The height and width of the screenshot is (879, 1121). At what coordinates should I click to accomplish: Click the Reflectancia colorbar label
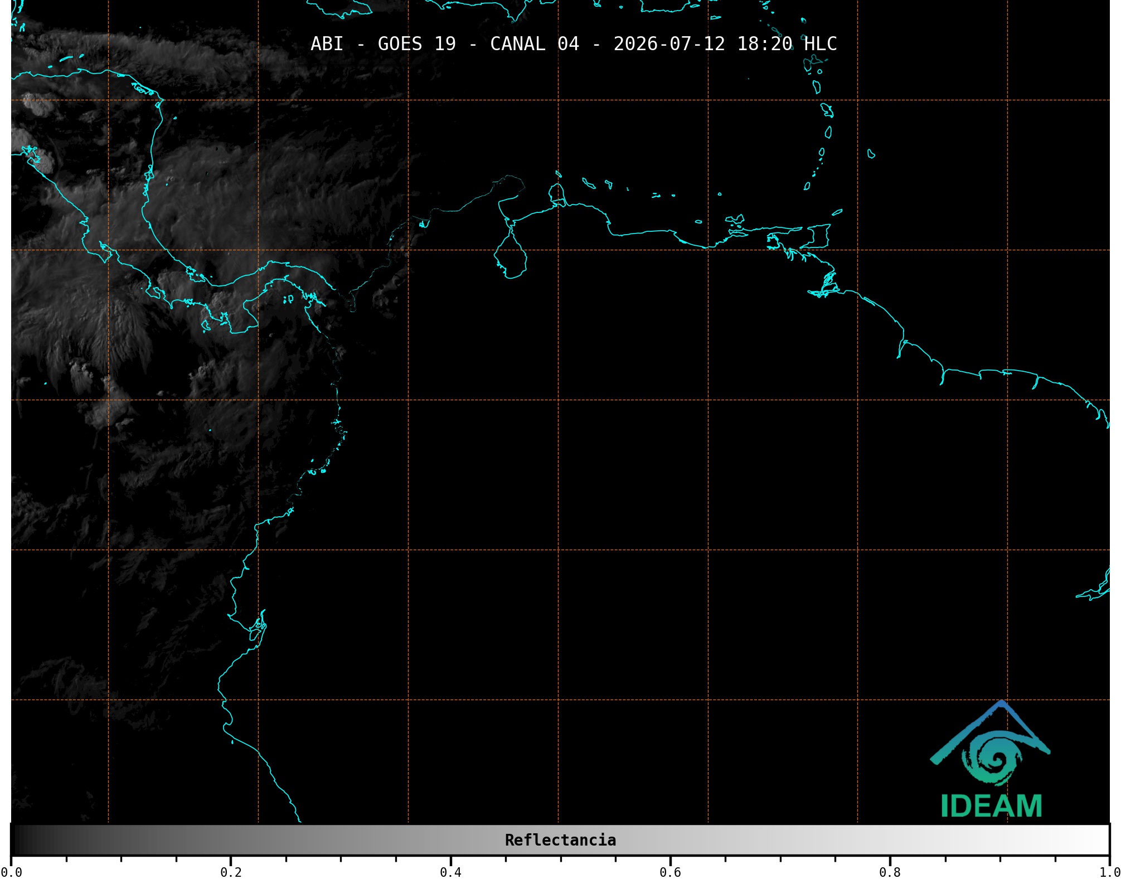click(560, 840)
